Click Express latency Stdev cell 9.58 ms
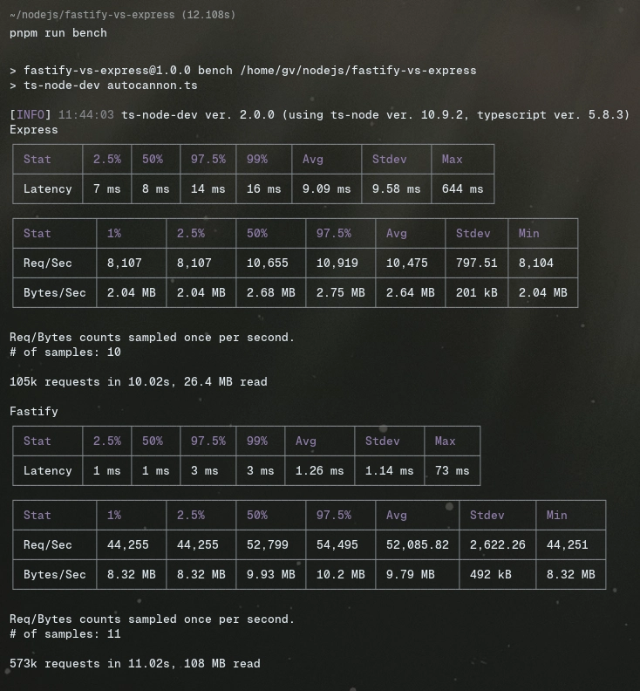 (x=396, y=189)
